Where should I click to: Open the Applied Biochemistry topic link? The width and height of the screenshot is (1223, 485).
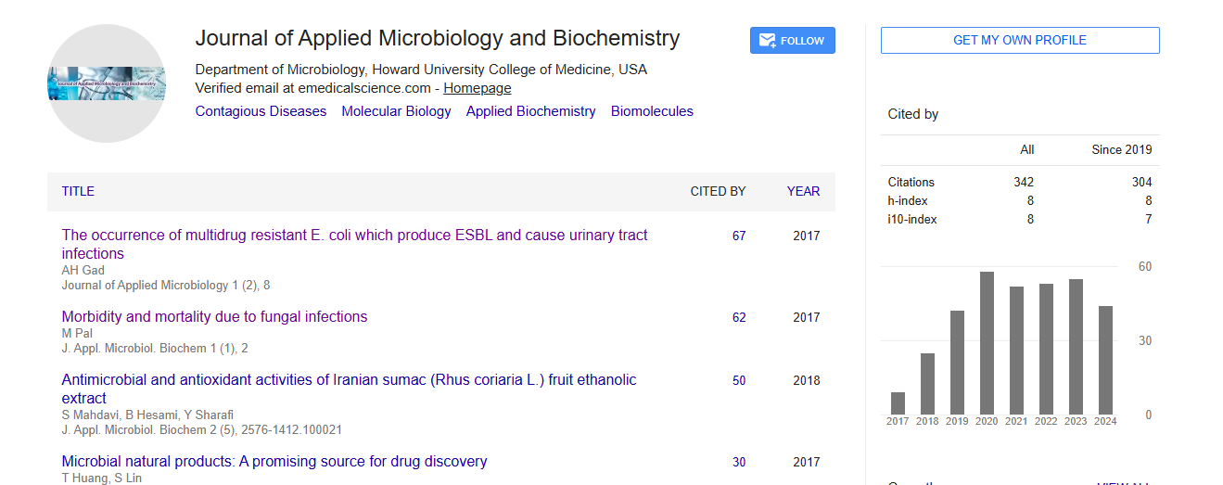530,111
